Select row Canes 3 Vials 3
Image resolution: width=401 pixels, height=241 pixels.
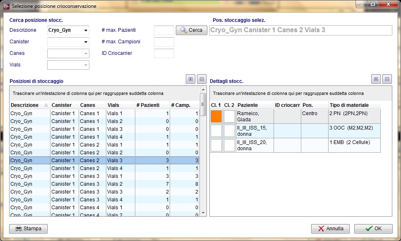click(x=104, y=192)
